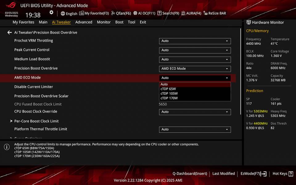296x185 pixels.
Task: Click the ReSize BAR icon
Action: coord(205,13)
